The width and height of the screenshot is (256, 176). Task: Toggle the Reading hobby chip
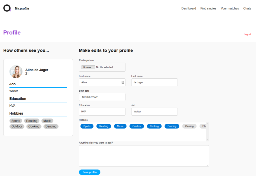click(x=104, y=126)
